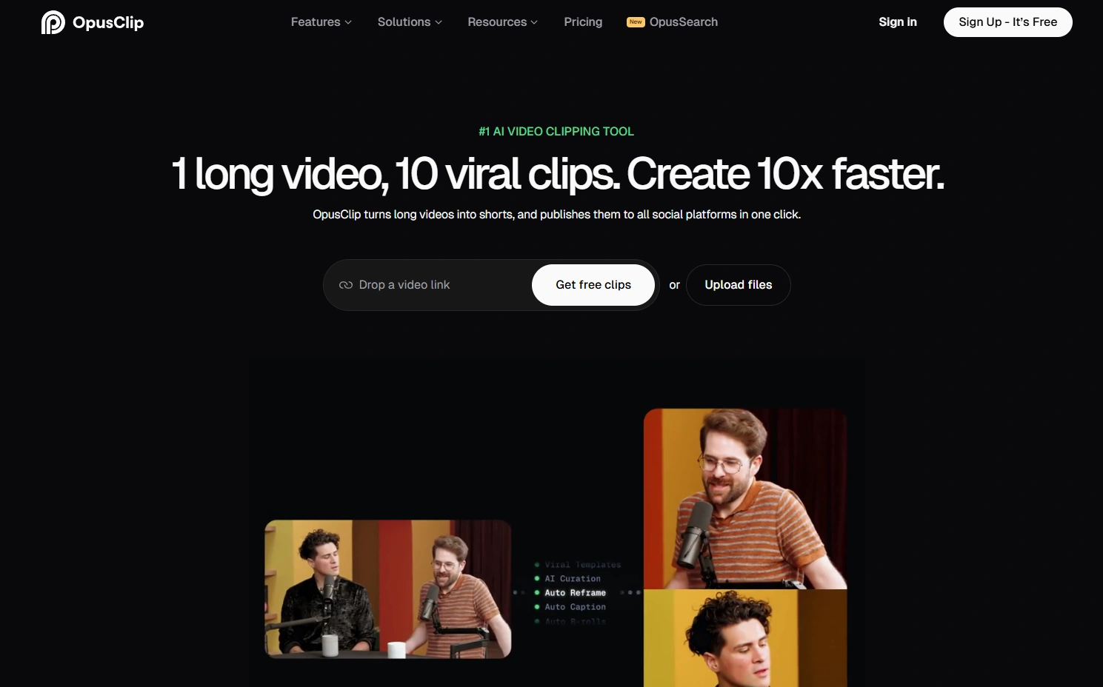Click the OpusClip brand name text
The image size is (1103, 687).
pyautogui.click(x=108, y=23)
